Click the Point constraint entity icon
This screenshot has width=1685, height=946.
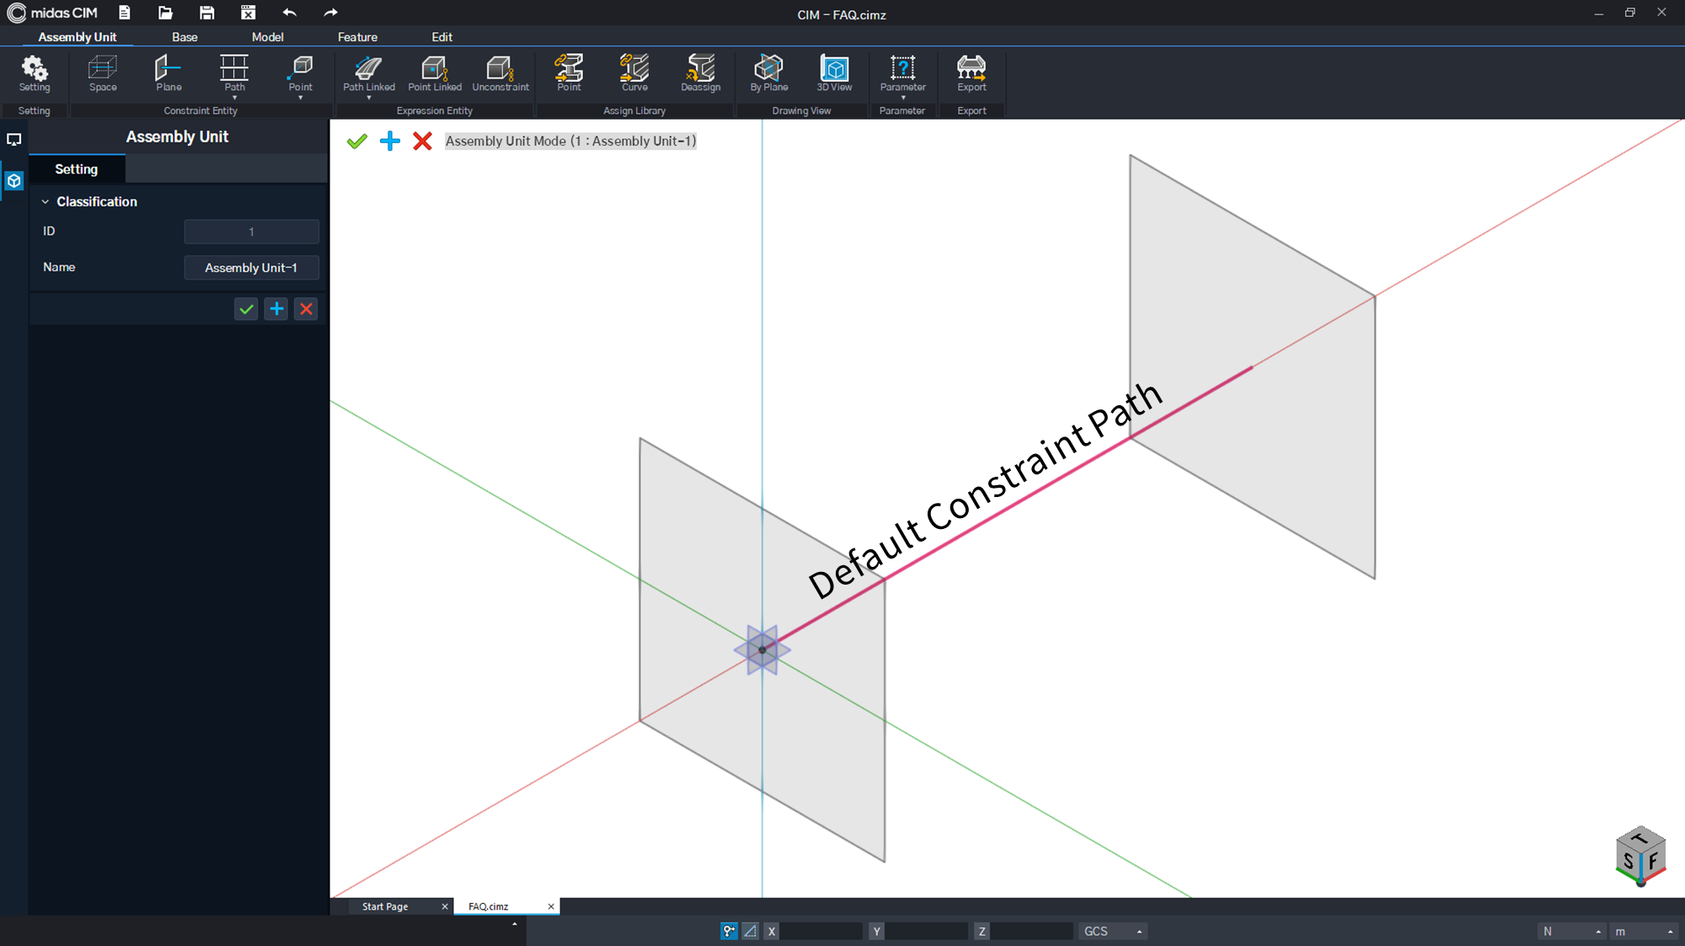pyautogui.click(x=301, y=68)
